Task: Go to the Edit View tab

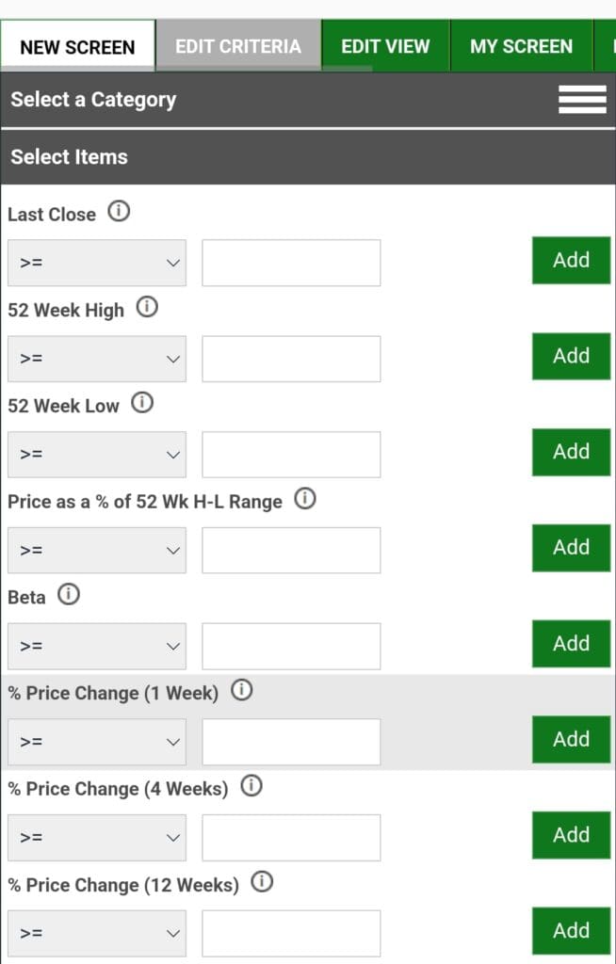Action: point(385,46)
